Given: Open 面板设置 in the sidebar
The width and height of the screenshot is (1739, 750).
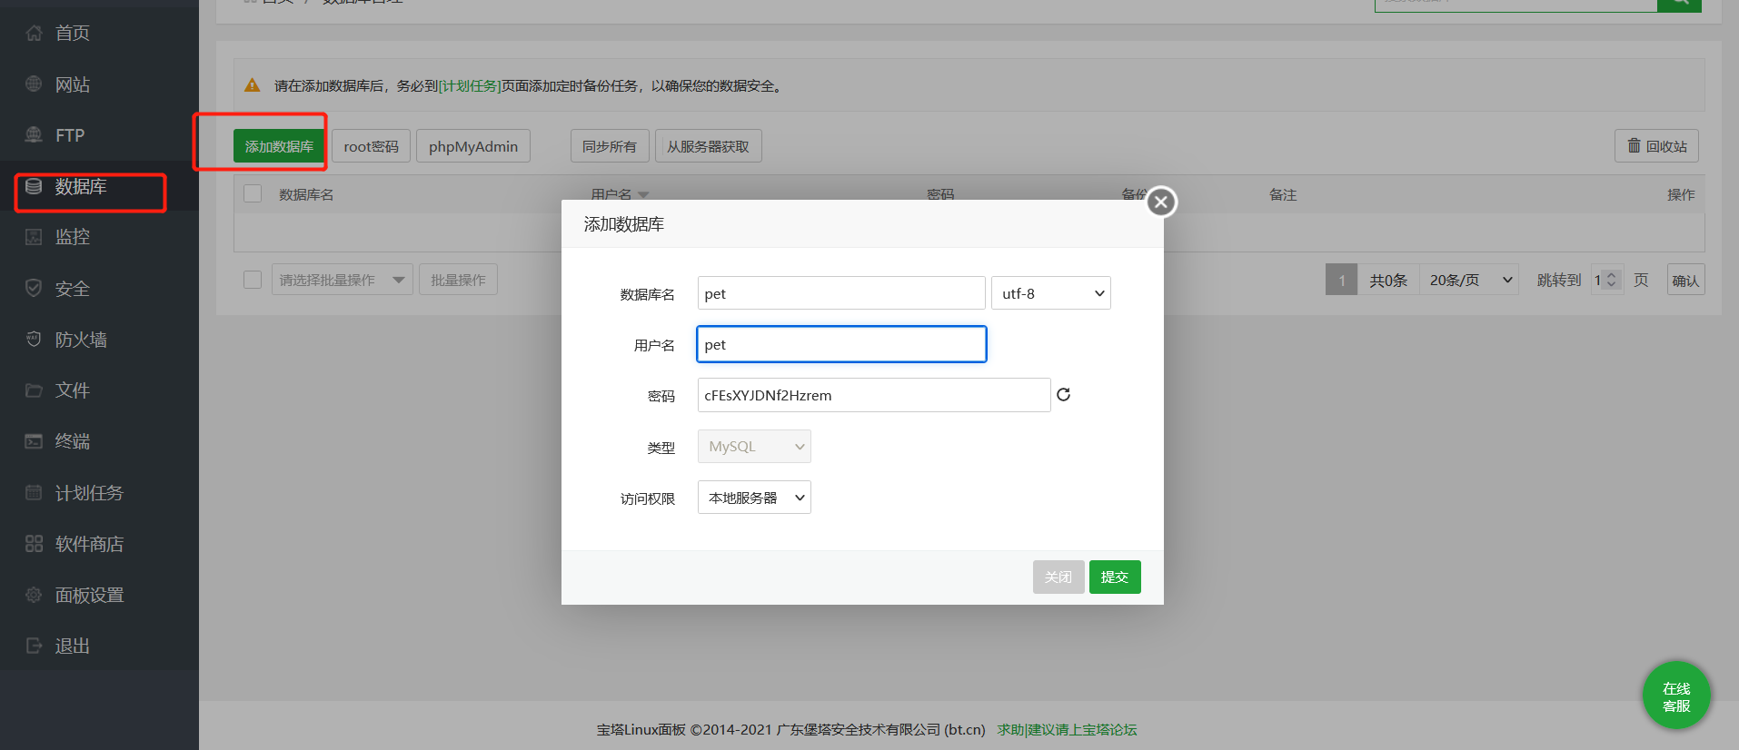Looking at the screenshot, I should (x=89, y=595).
